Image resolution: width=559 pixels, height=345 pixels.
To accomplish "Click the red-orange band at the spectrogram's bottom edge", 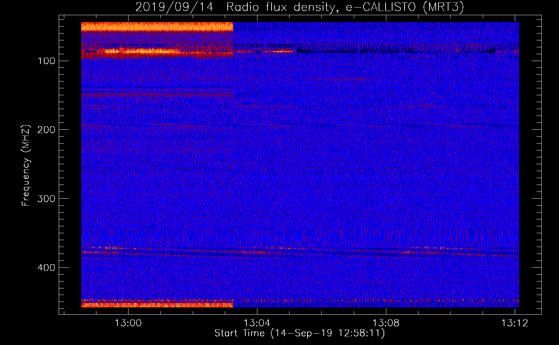I will (157, 305).
